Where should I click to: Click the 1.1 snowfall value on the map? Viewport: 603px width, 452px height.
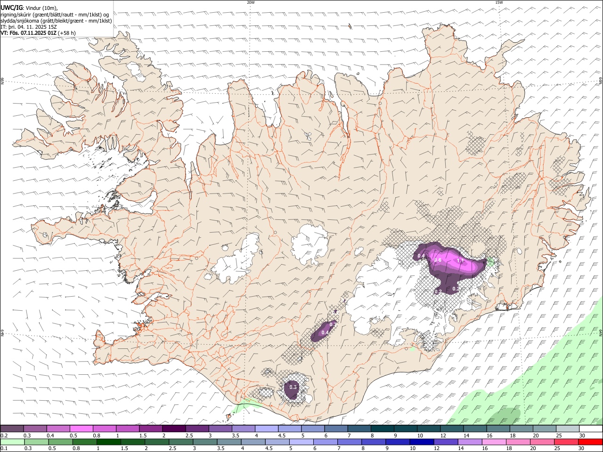point(461,260)
